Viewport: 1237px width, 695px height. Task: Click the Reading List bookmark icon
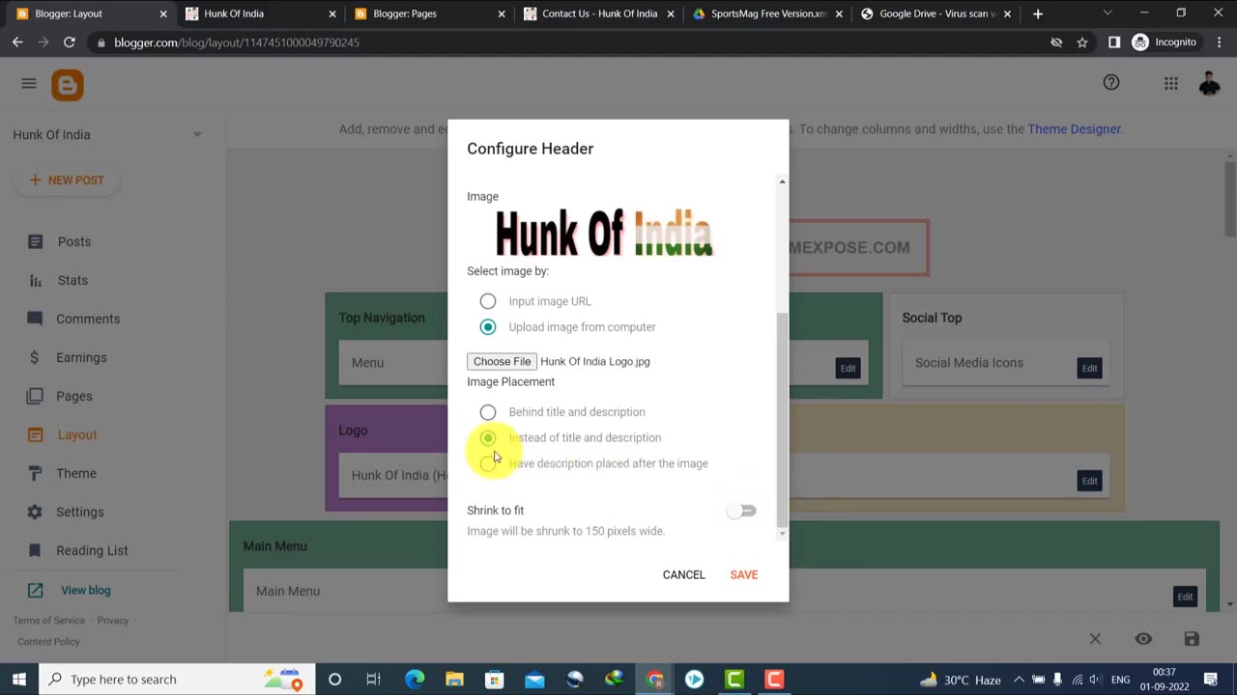tap(35, 550)
